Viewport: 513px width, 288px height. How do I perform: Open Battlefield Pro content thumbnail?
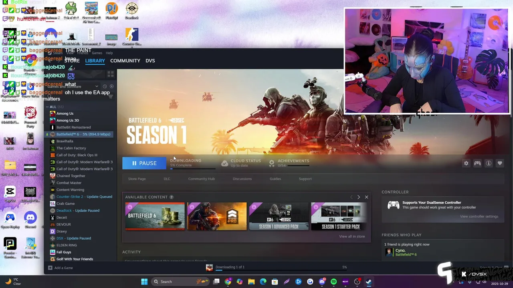coord(217,216)
